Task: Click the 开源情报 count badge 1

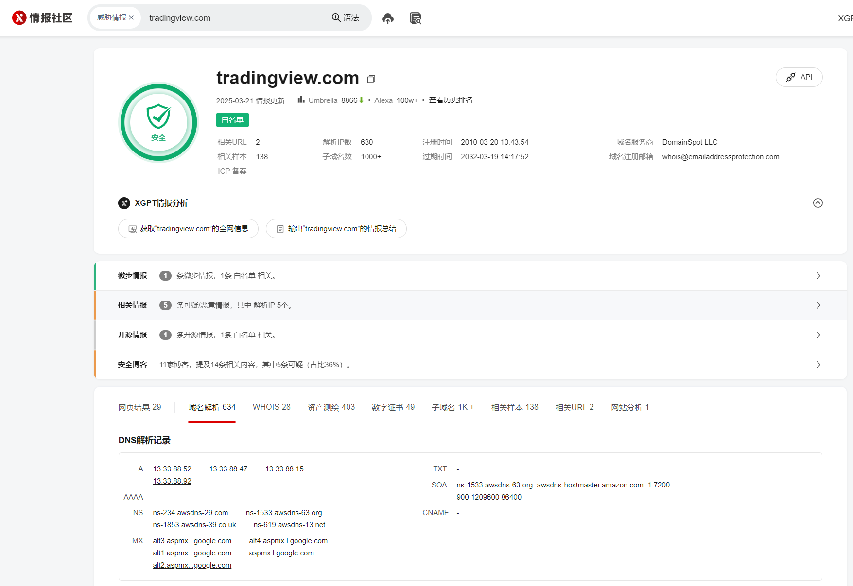Action: click(x=165, y=335)
